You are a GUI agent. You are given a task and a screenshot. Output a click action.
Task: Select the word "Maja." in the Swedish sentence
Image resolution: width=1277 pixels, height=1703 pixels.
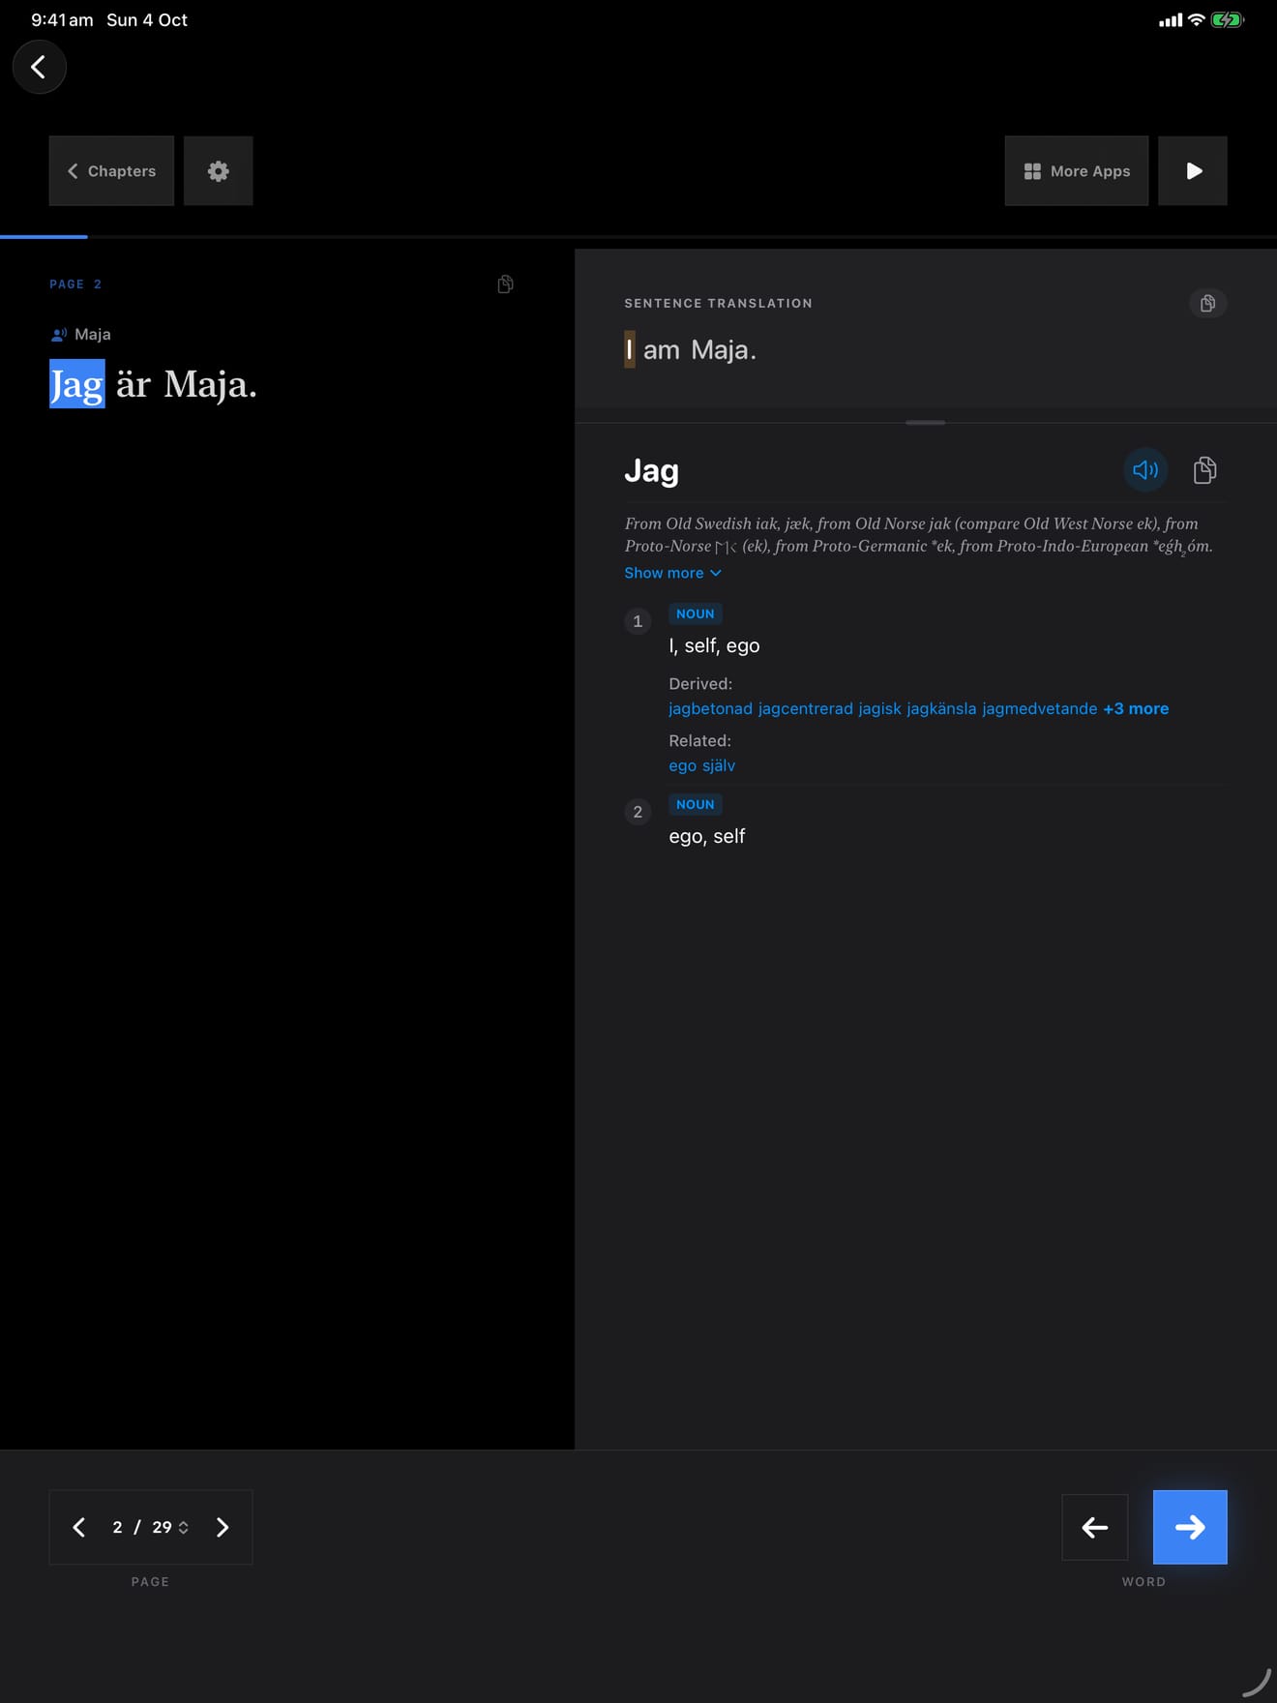[210, 385]
